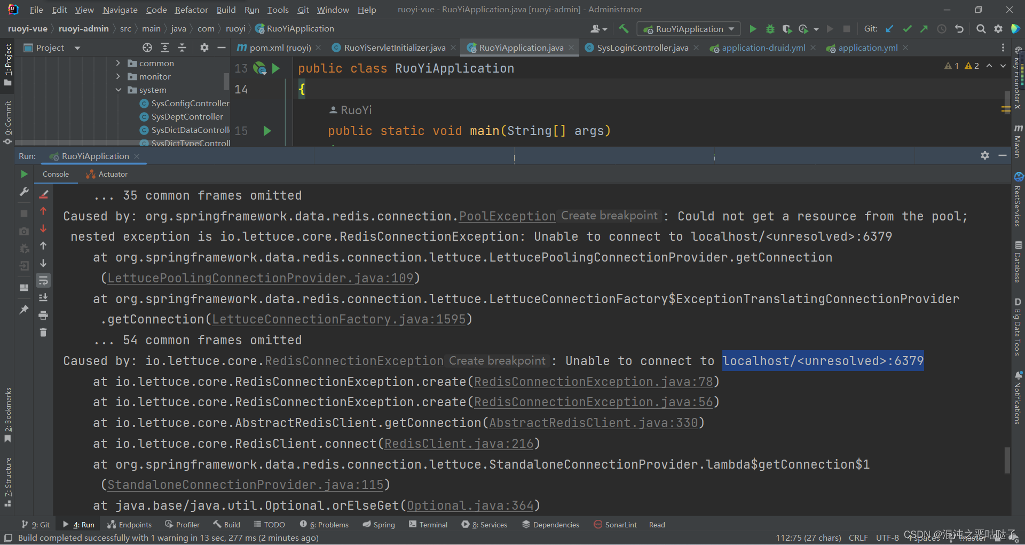Viewport: 1025px width, 545px height.
Task: Print console output with printer icon
Action: click(44, 315)
